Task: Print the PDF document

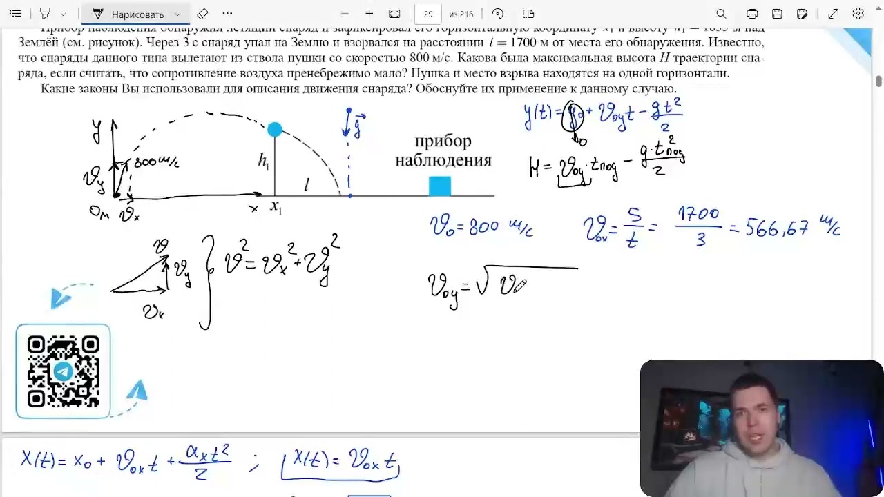Action: tap(752, 14)
